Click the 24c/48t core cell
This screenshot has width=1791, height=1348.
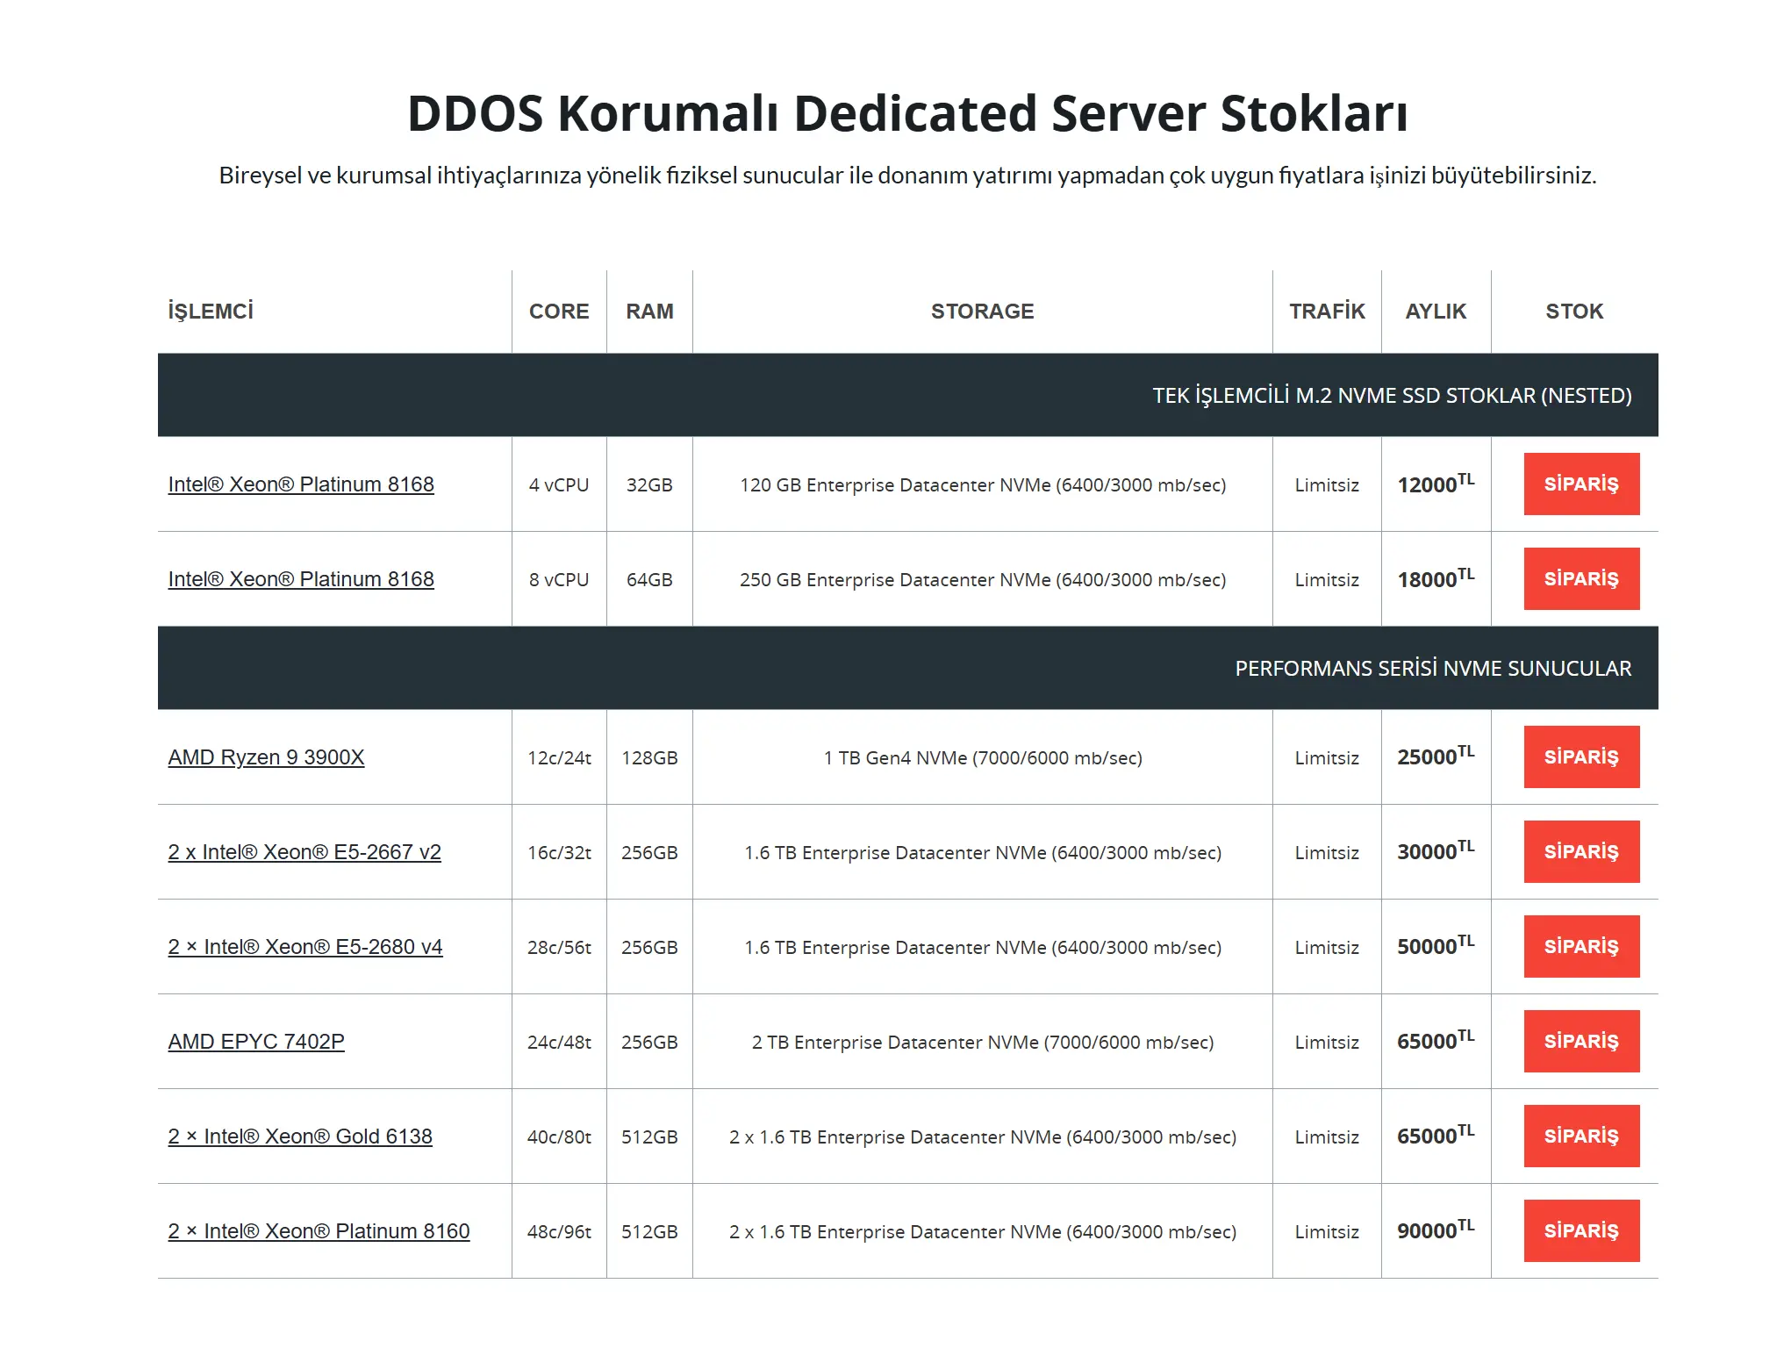click(559, 1043)
